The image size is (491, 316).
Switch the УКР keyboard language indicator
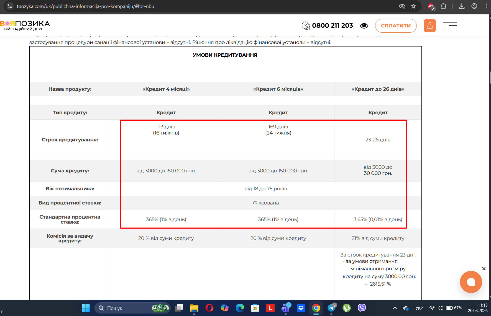[x=419, y=308]
